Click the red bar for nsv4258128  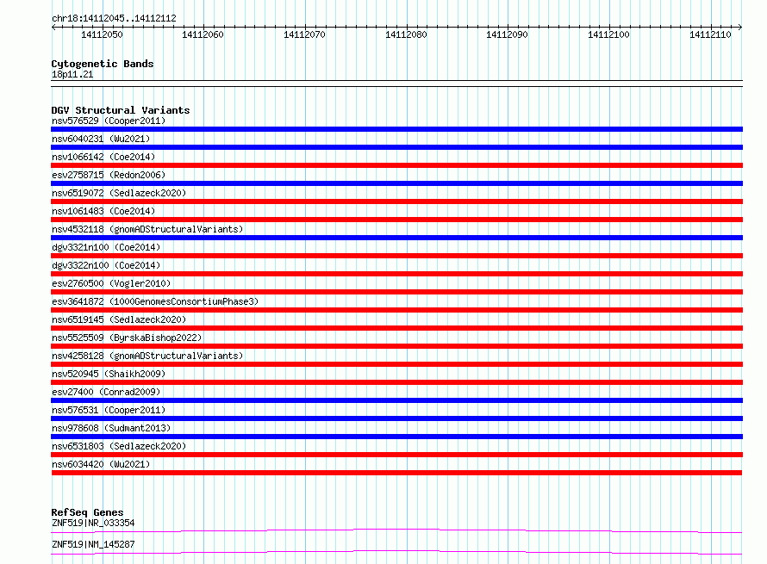coord(396,364)
